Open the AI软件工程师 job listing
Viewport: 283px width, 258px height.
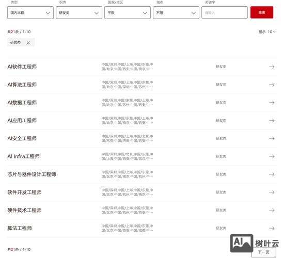pos(22,67)
